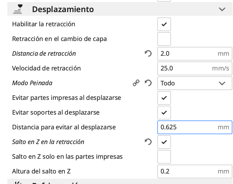
Task: Collapse the Desplazamiento section chevron
Action: 222,9
